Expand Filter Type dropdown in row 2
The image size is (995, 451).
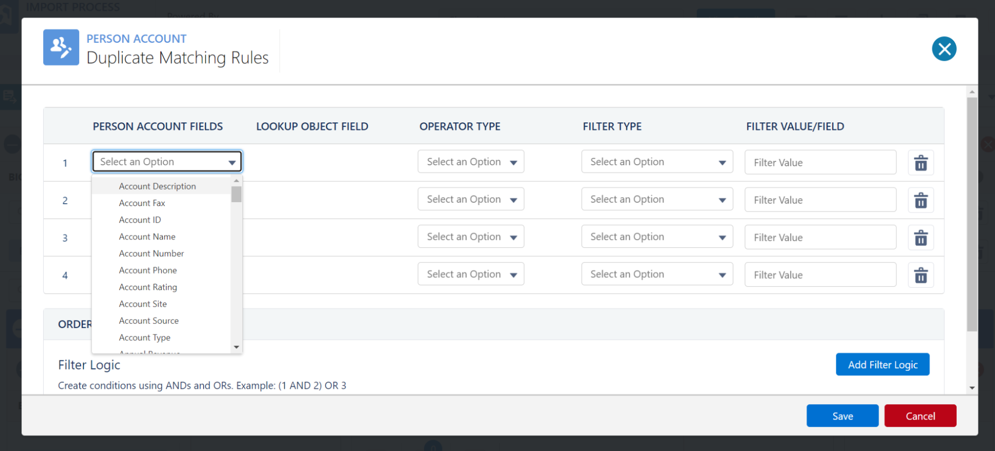click(657, 199)
